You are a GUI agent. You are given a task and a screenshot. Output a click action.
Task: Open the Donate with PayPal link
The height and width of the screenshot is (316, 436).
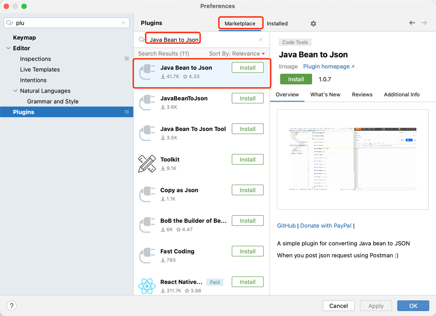[x=325, y=225]
